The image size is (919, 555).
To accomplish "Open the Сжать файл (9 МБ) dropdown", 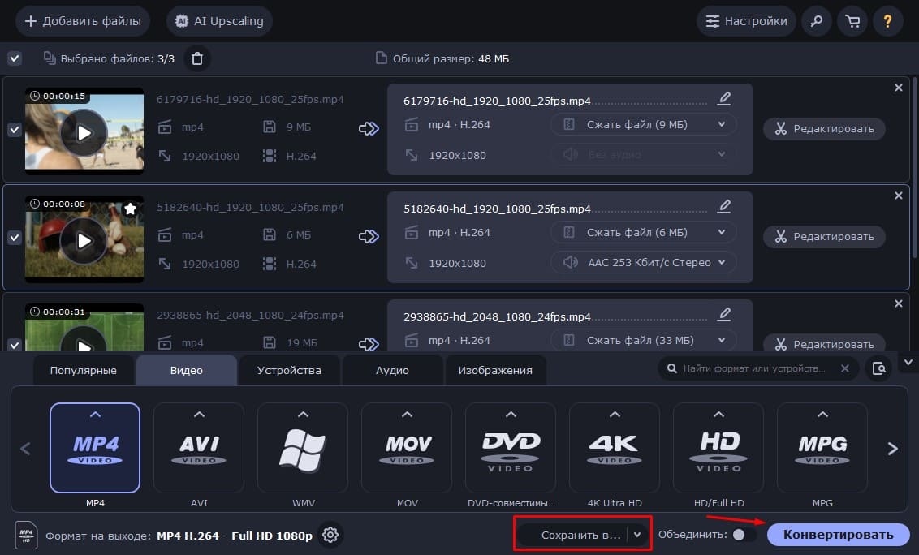I will coord(644,125).
